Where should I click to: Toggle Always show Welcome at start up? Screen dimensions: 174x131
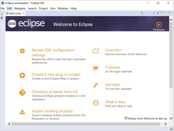pos(126,118)
